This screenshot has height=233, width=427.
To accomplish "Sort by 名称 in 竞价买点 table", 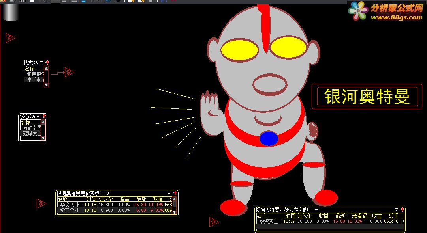I will pyautogui.click(x=63, y=199).
